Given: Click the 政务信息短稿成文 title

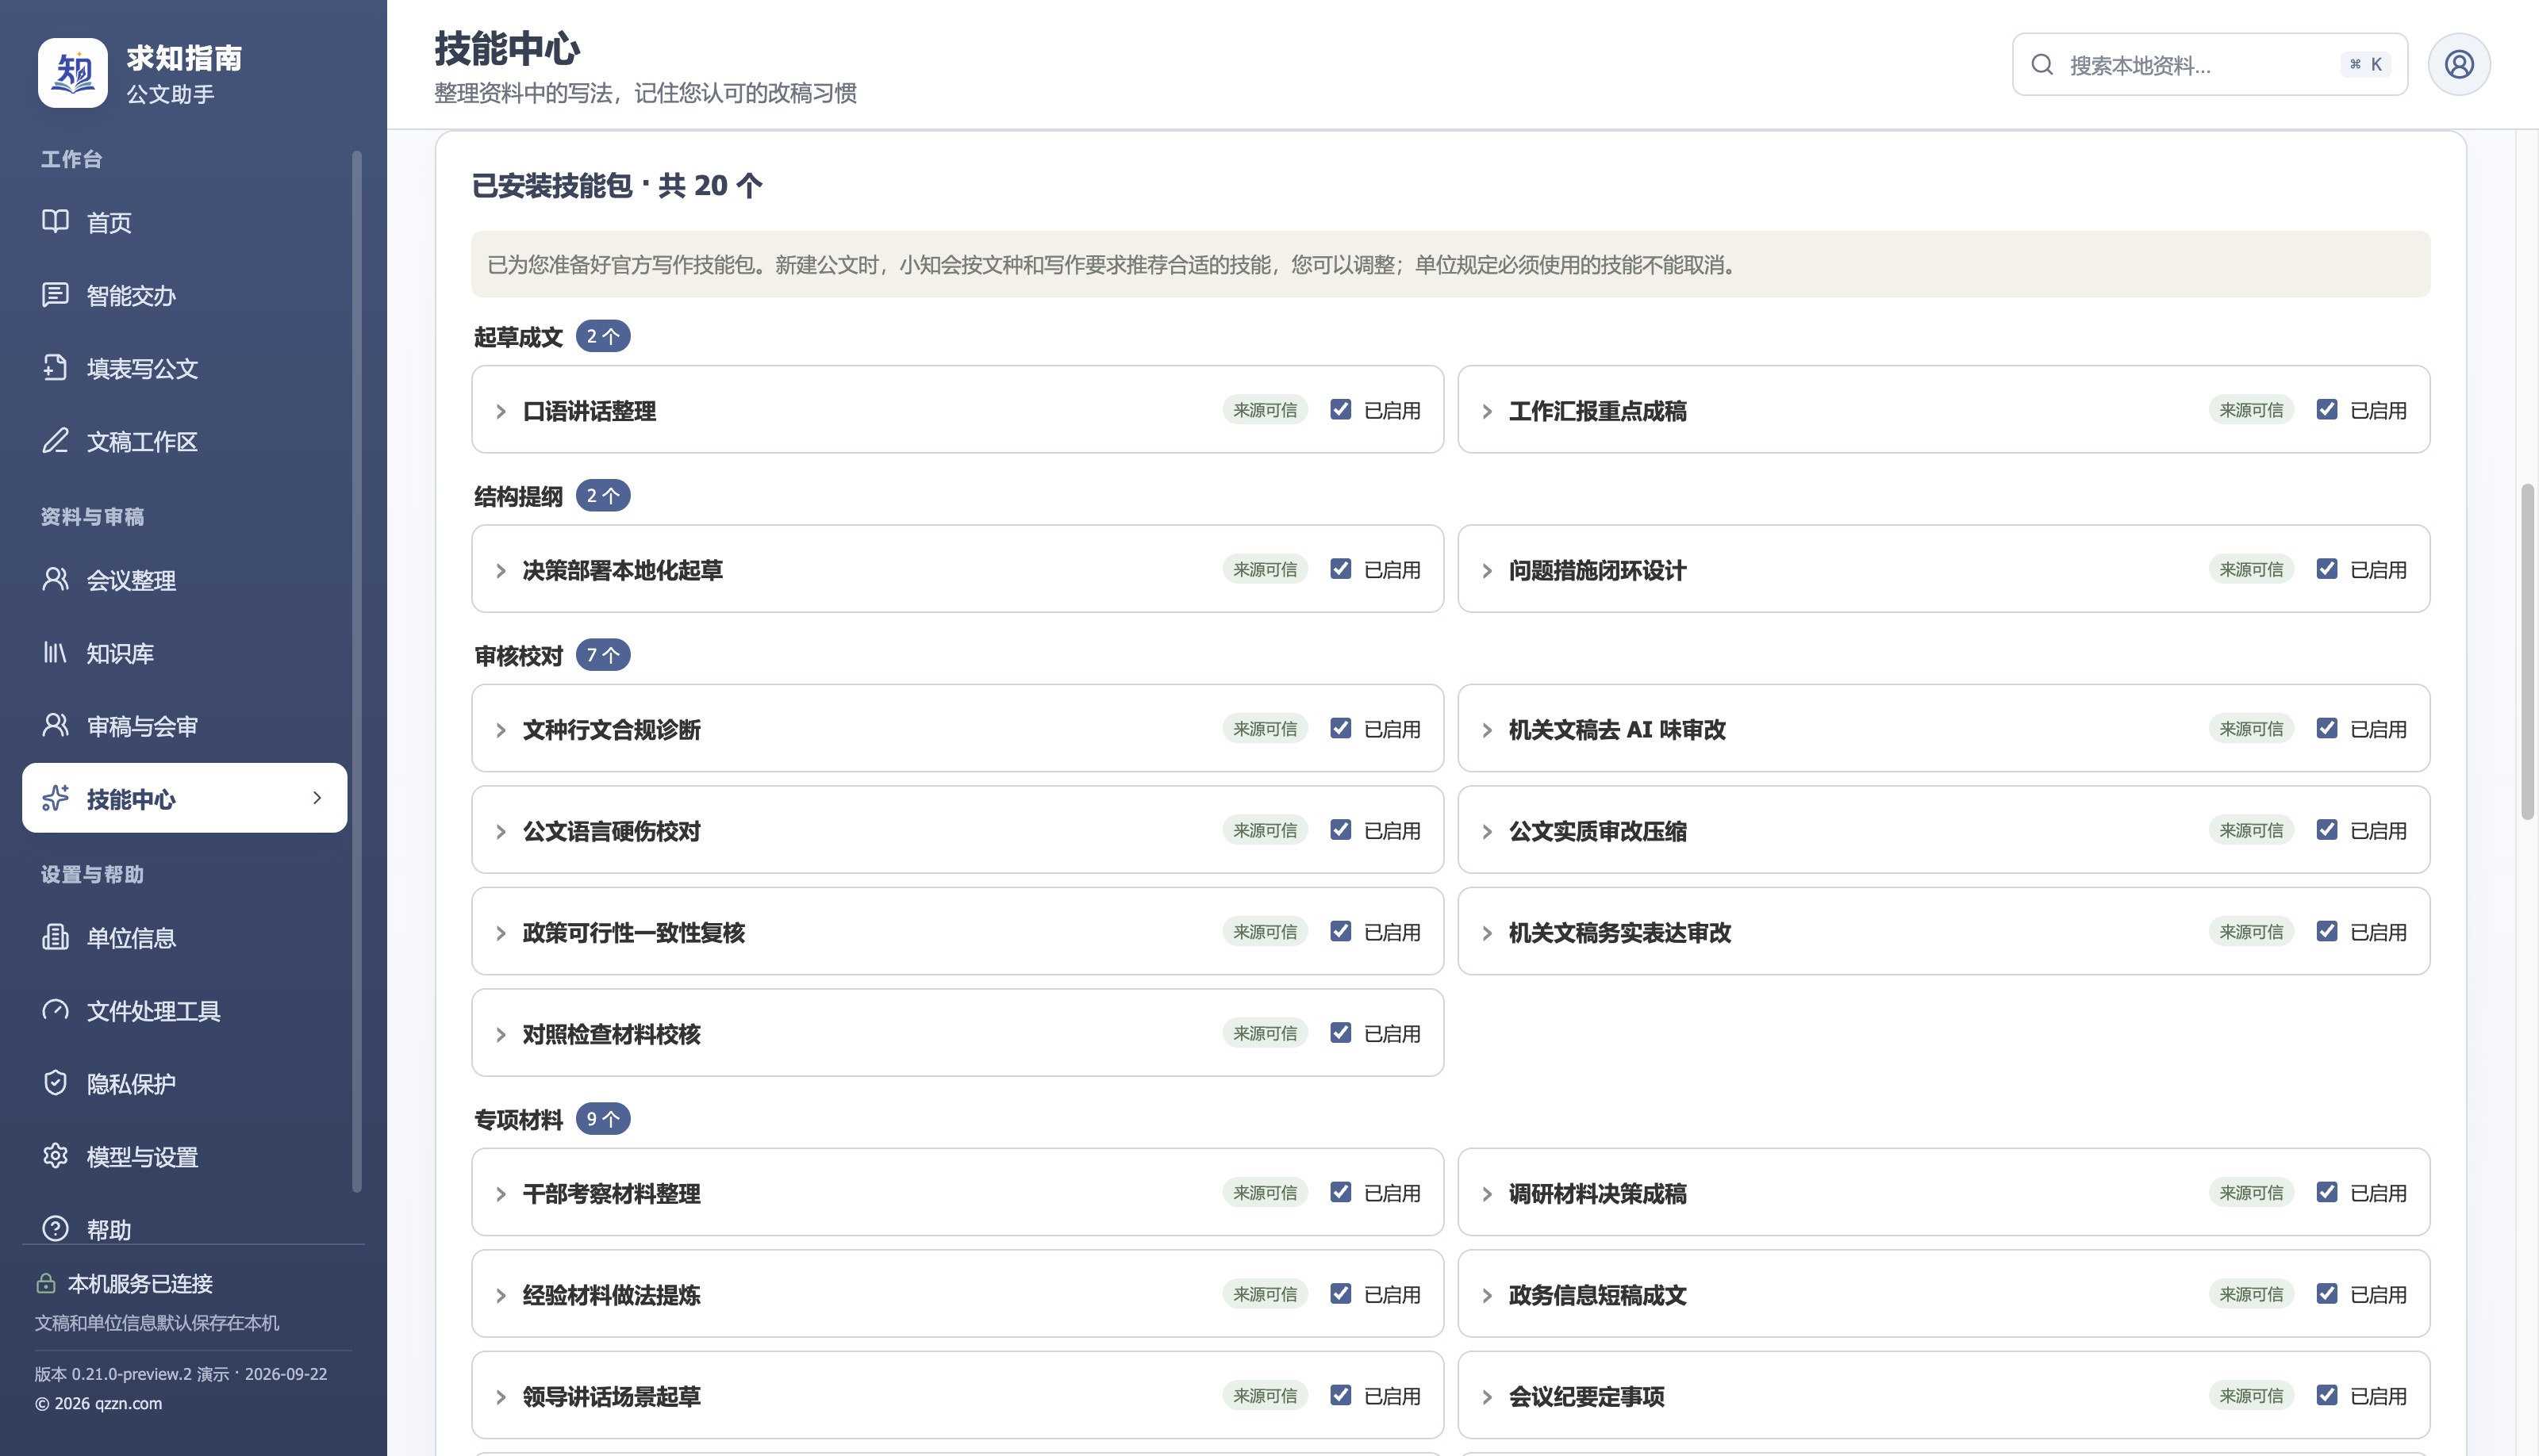Looking at the screenshot, I should click(x=1598, y=1295).
